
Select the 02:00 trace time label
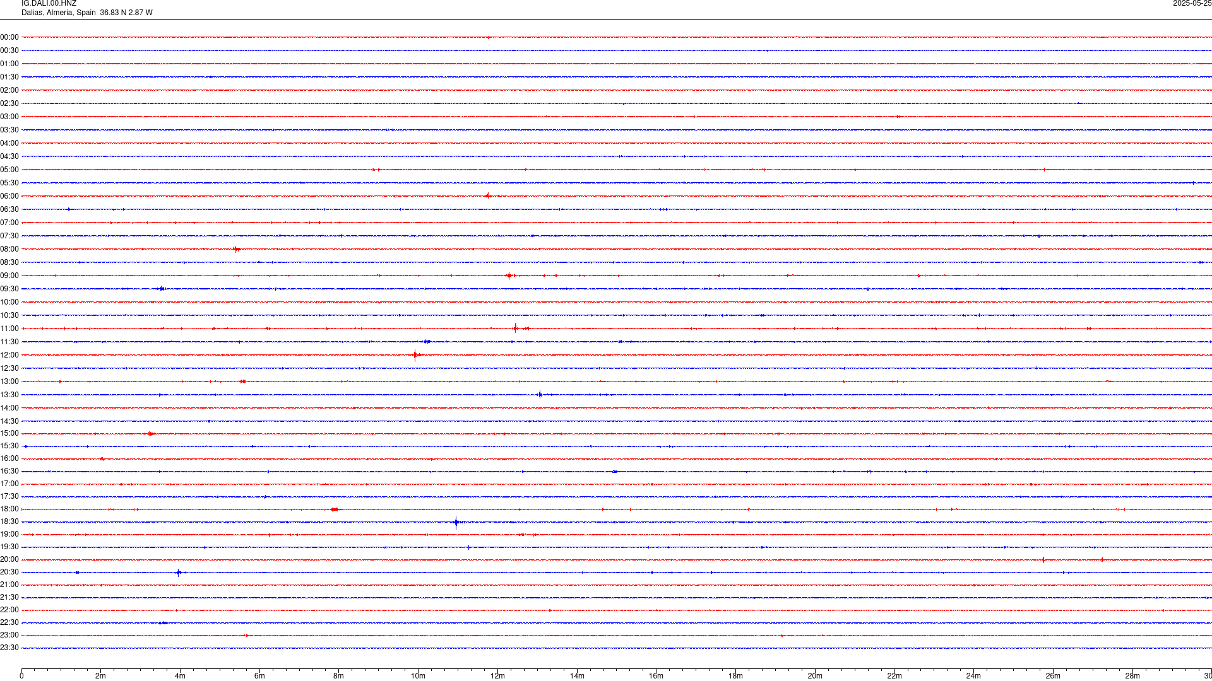coord(9,90)
